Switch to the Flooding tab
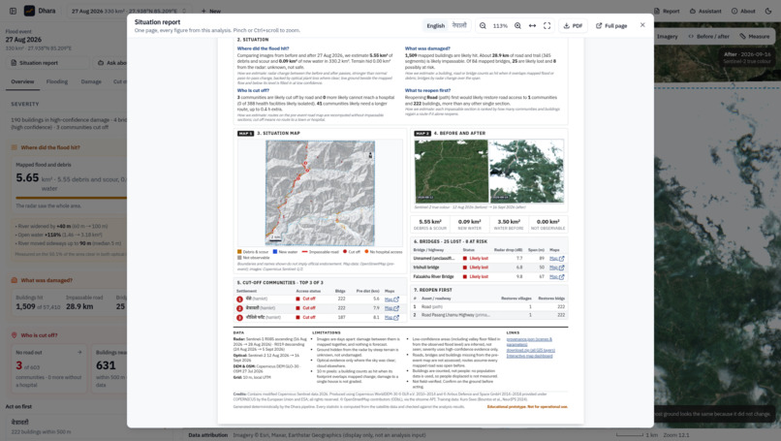 pos(57,81)
